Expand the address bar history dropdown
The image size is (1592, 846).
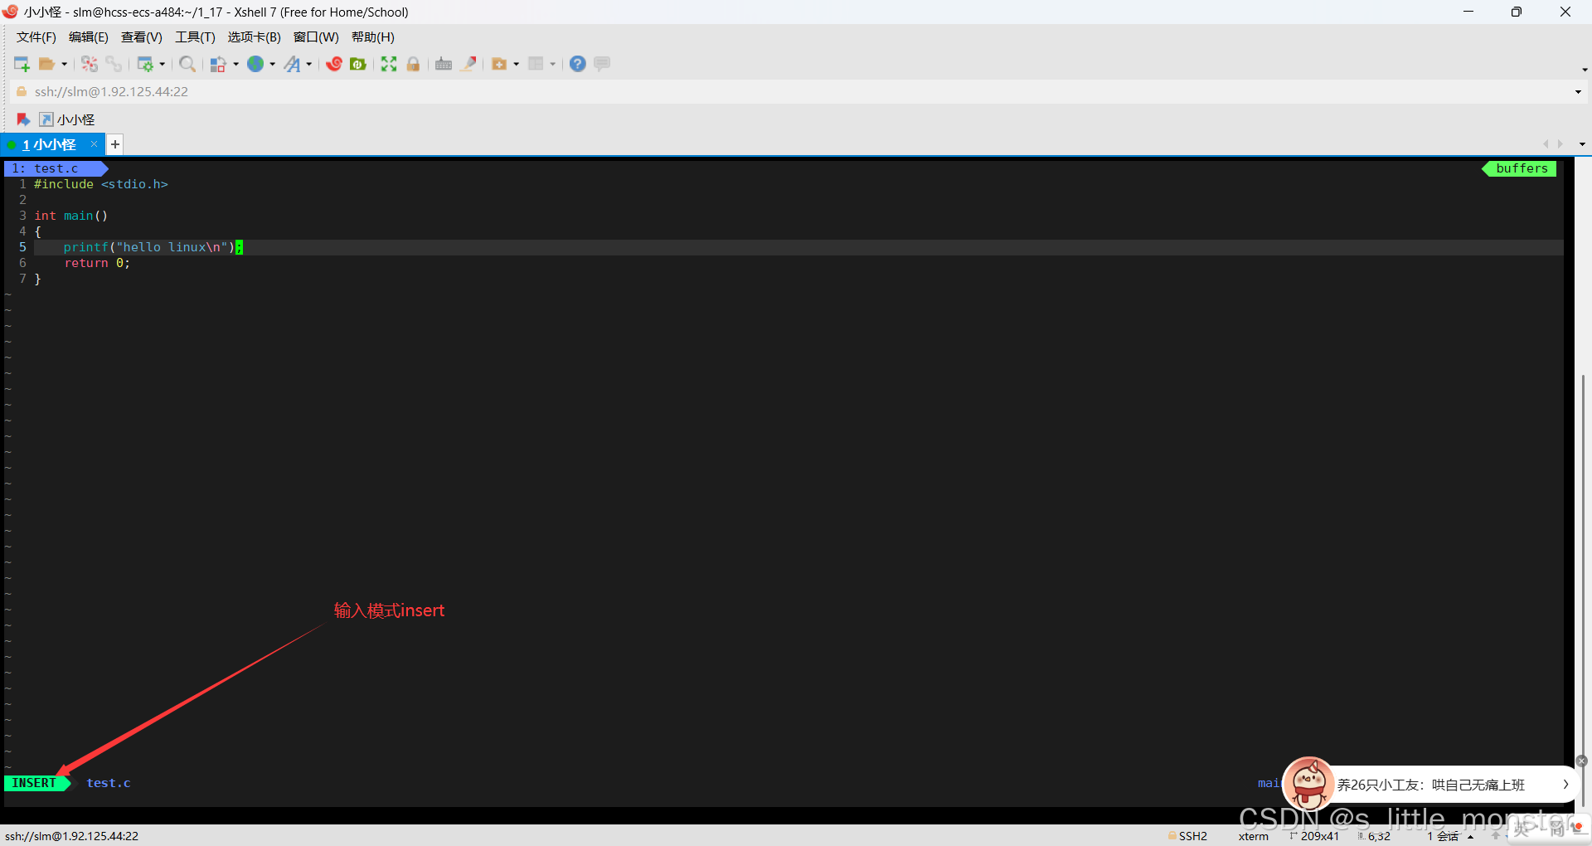(x=1578, y=92)
